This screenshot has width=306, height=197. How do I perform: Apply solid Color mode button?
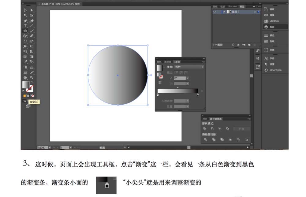point(24,96)
